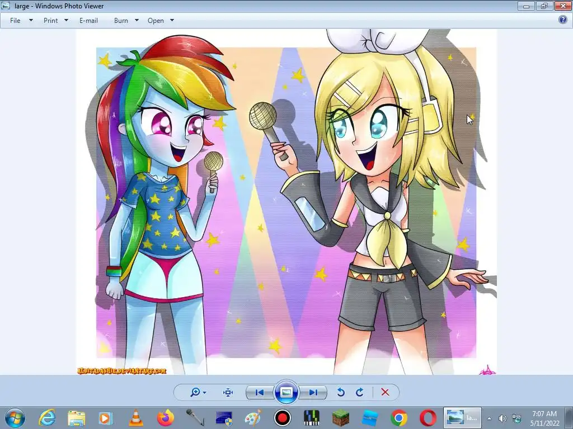Launch Minecraft from the taskbar
The width and height of the screenshot is (573, 429).
341,418
